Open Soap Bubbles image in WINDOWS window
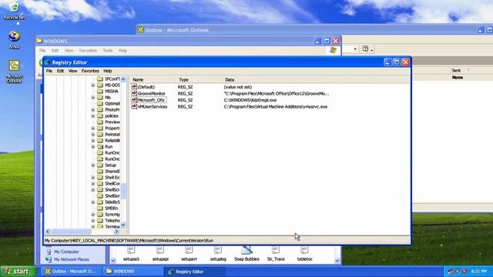Image resolution: width=493 pixels, height=277 pixels. click(x=246, y=254)
